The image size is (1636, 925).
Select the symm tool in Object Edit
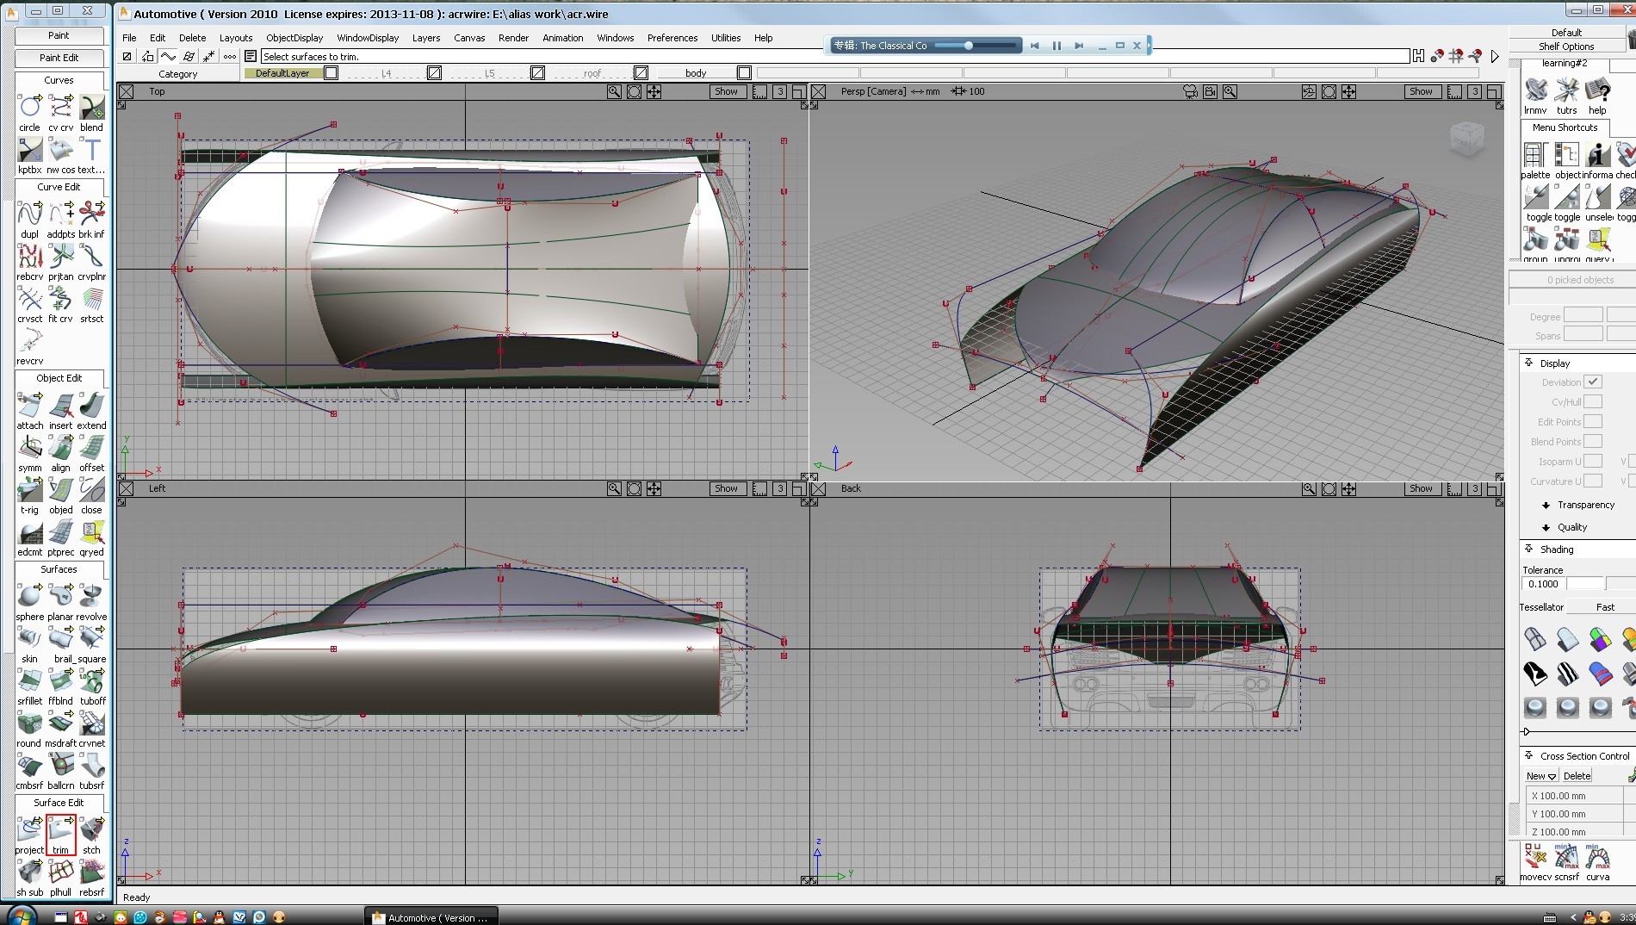[x=29, y=447]
